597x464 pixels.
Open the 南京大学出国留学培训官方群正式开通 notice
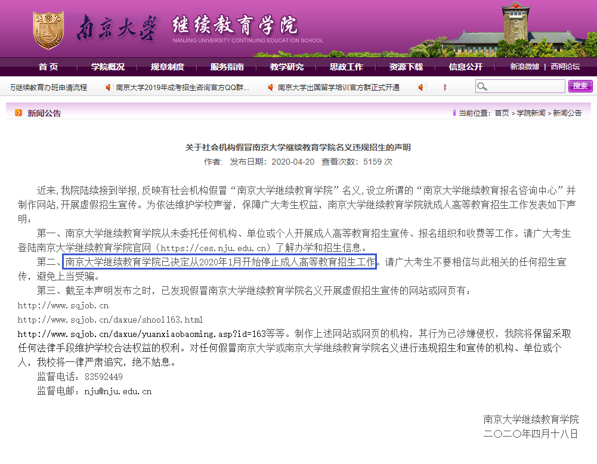(338, 88)
